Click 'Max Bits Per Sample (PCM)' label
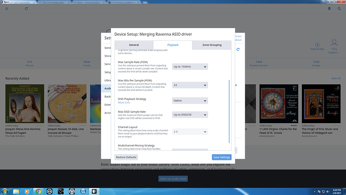This screenshot has width=346, height=195. (135, 80)
